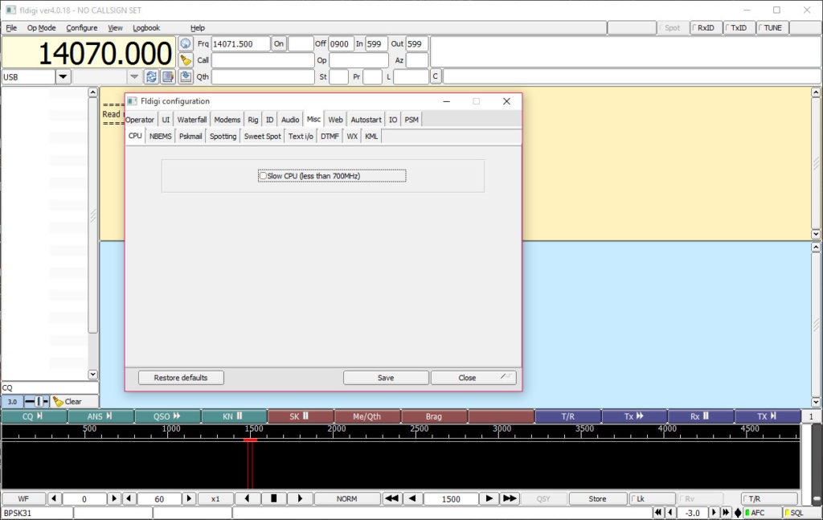Step cursor frequency down from 1500
Viewport: 823px width, 520px height.
point(412,498)
